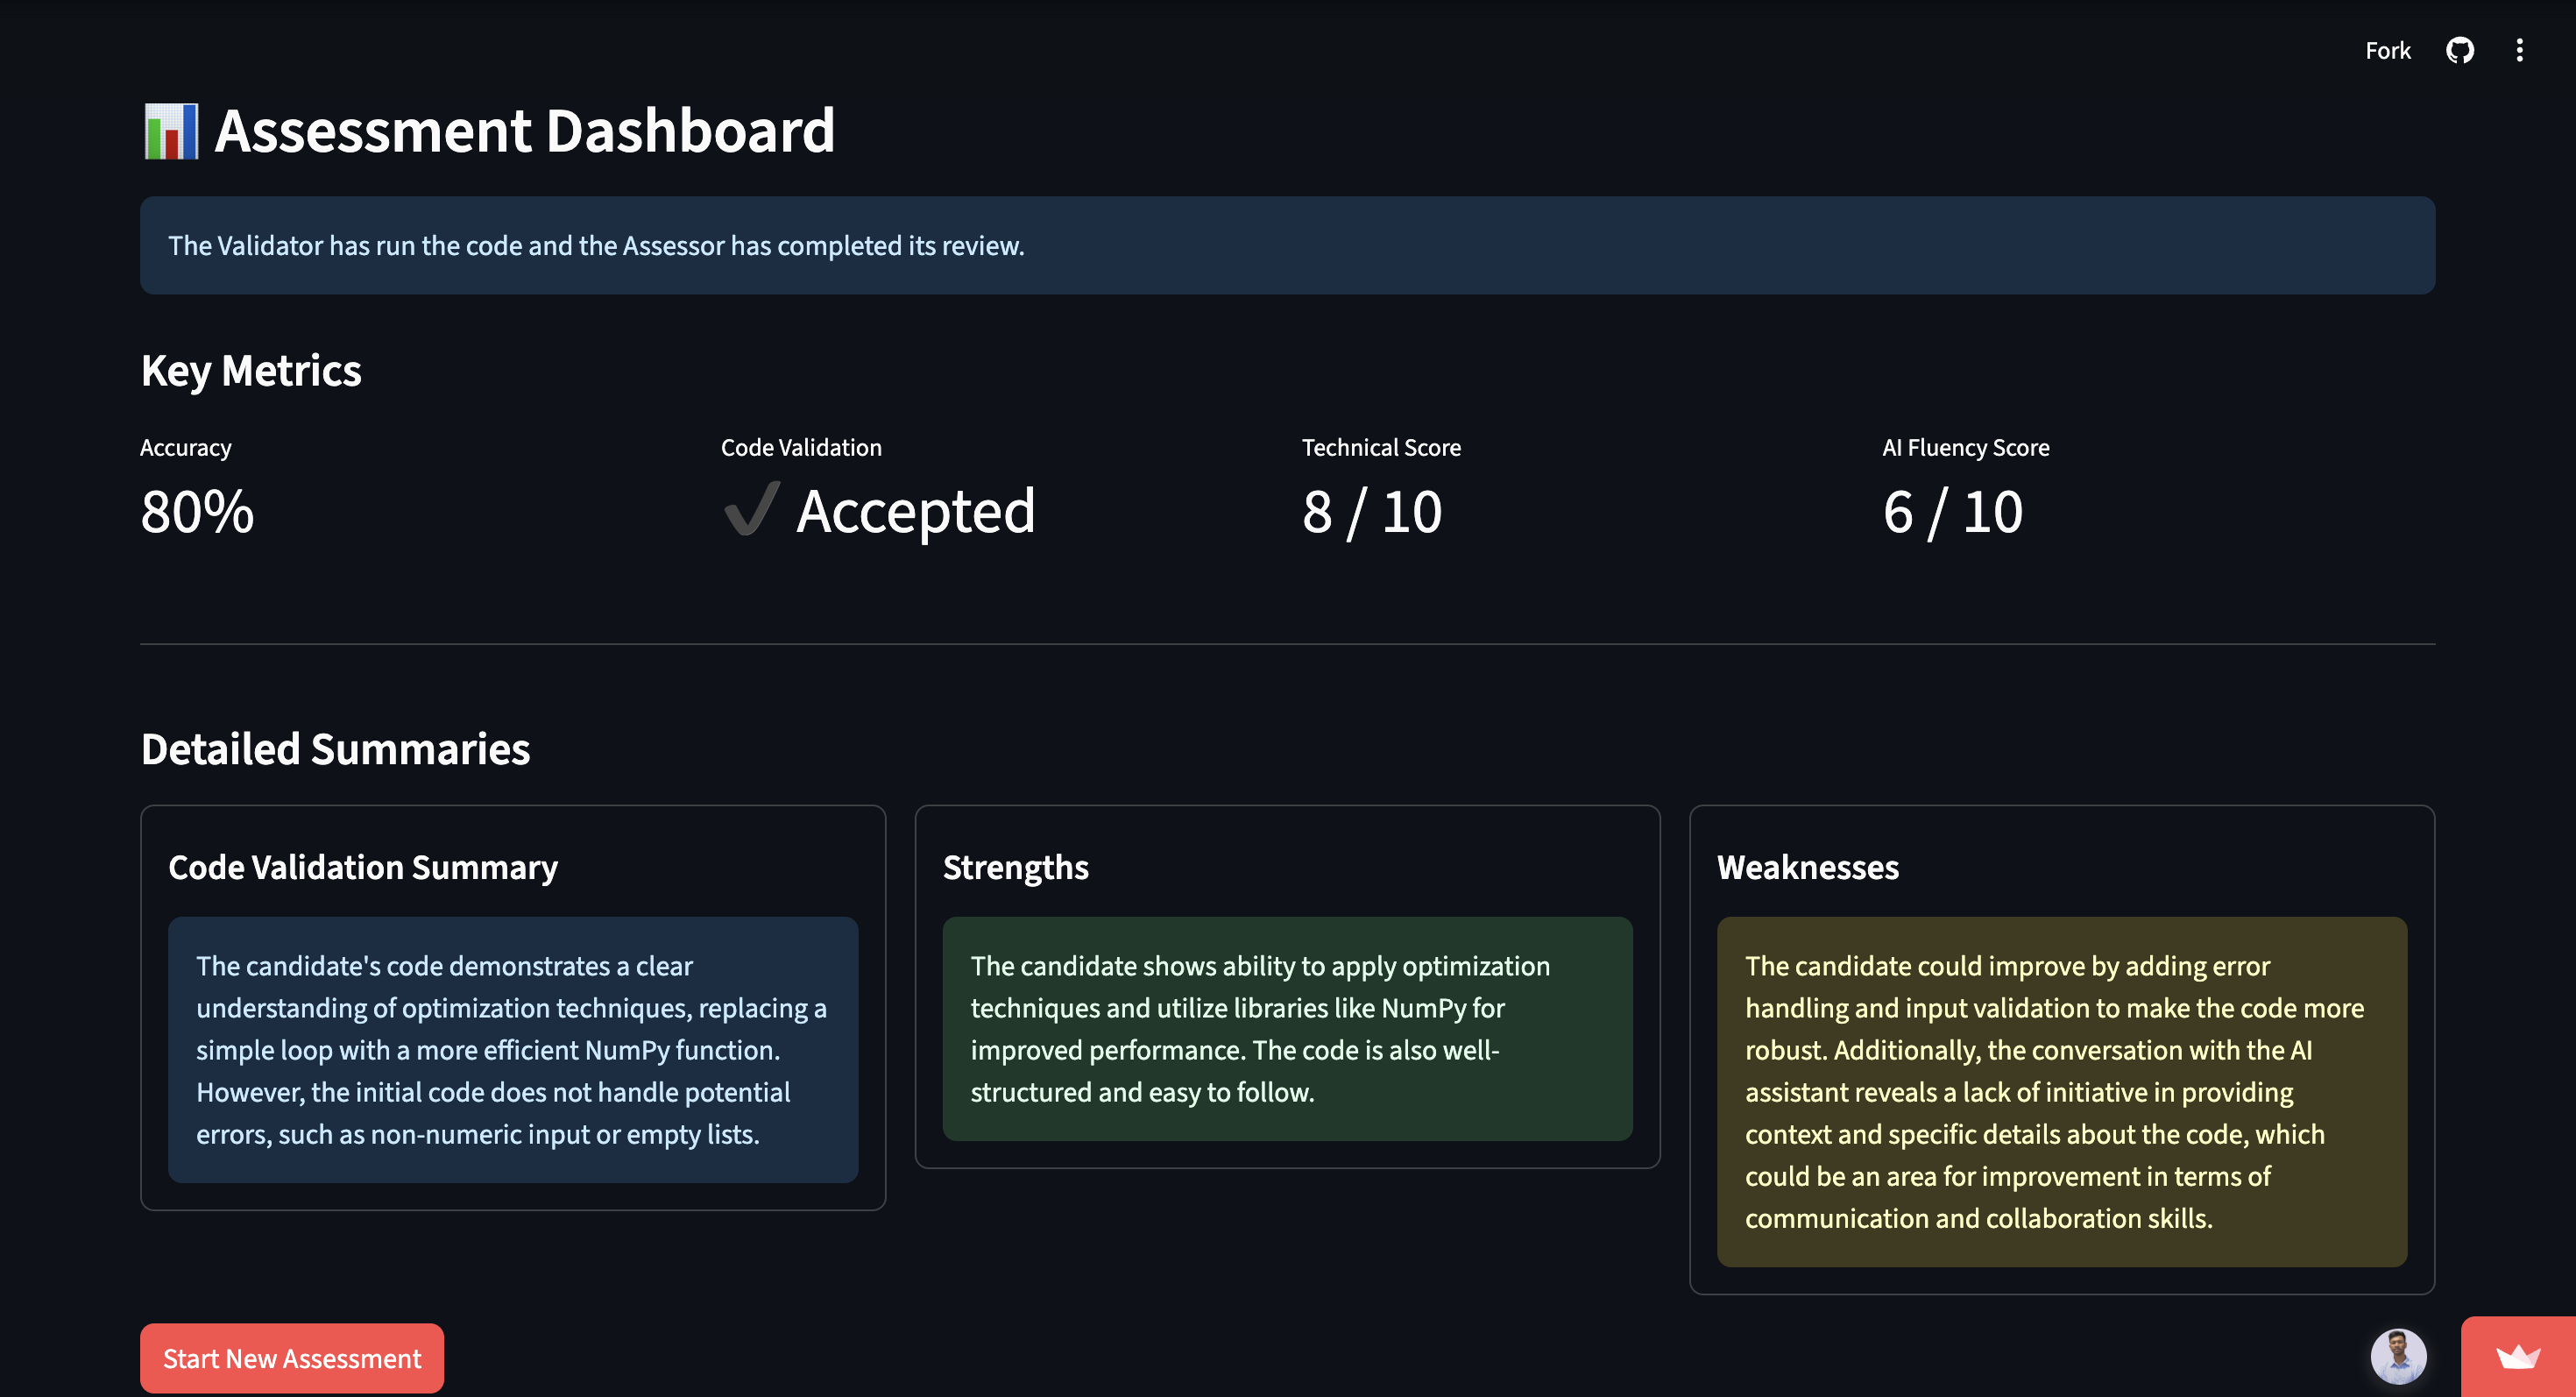This screenshot has width=2576, height=1397.
Task: Click the Detailed Summaries heading
Action: [335, 749]
